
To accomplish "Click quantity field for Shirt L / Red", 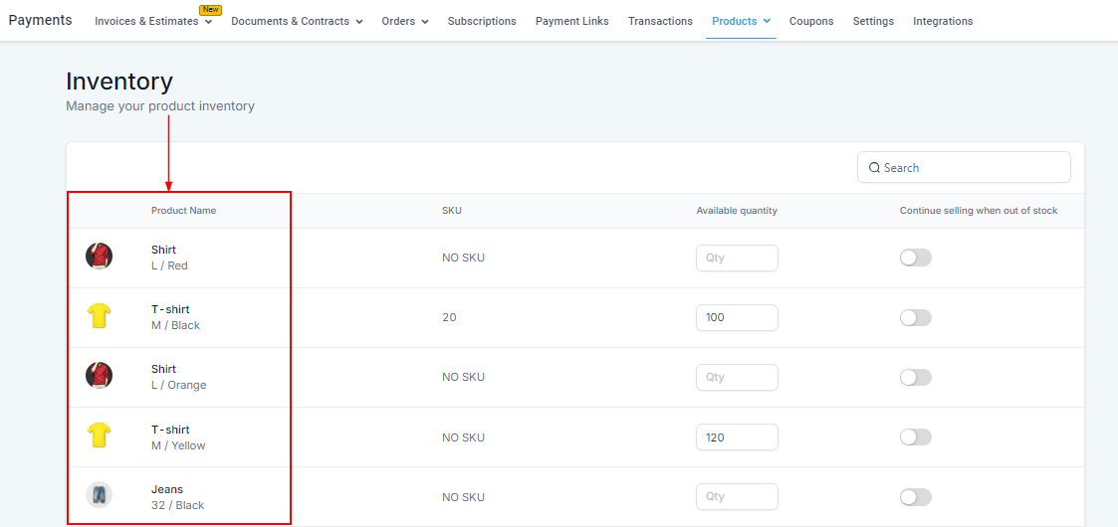I will click(x=737, y=258).
